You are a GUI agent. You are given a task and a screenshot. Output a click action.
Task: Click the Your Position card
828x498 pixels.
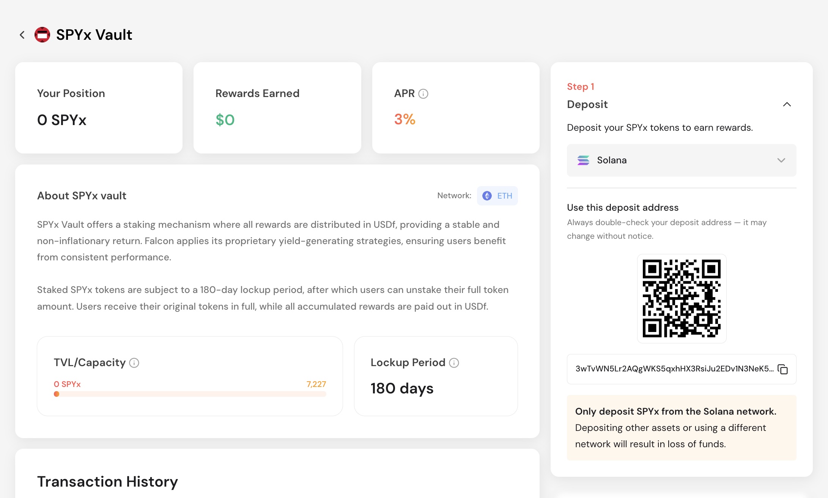(99, 108)
